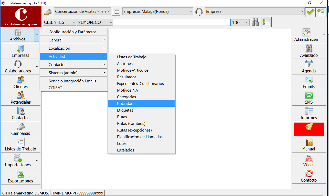Choose Planificación de Llamadas menu item
Viewport: 329px width, 196px height.
click(x=141, y=137)
